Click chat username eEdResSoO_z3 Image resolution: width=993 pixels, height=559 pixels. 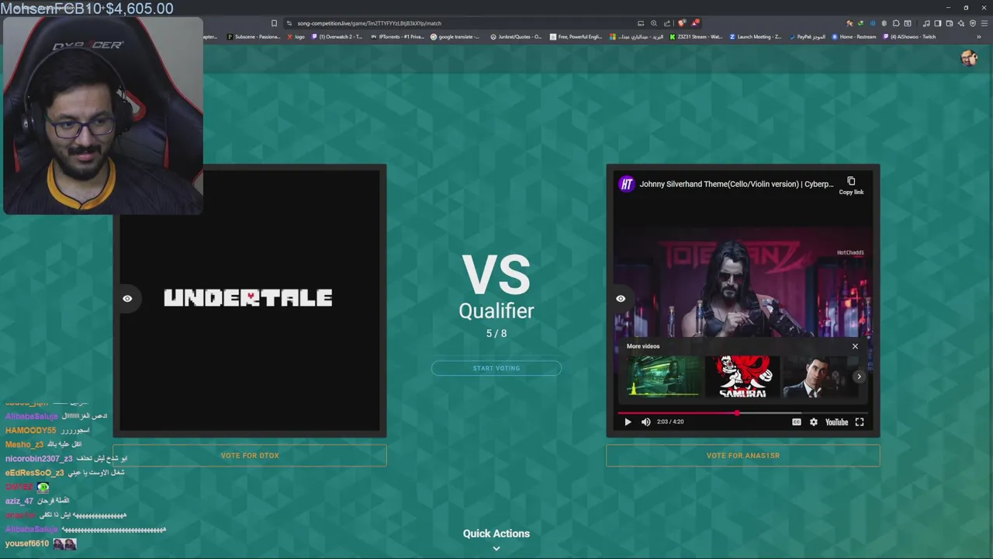tap(35, 473)
